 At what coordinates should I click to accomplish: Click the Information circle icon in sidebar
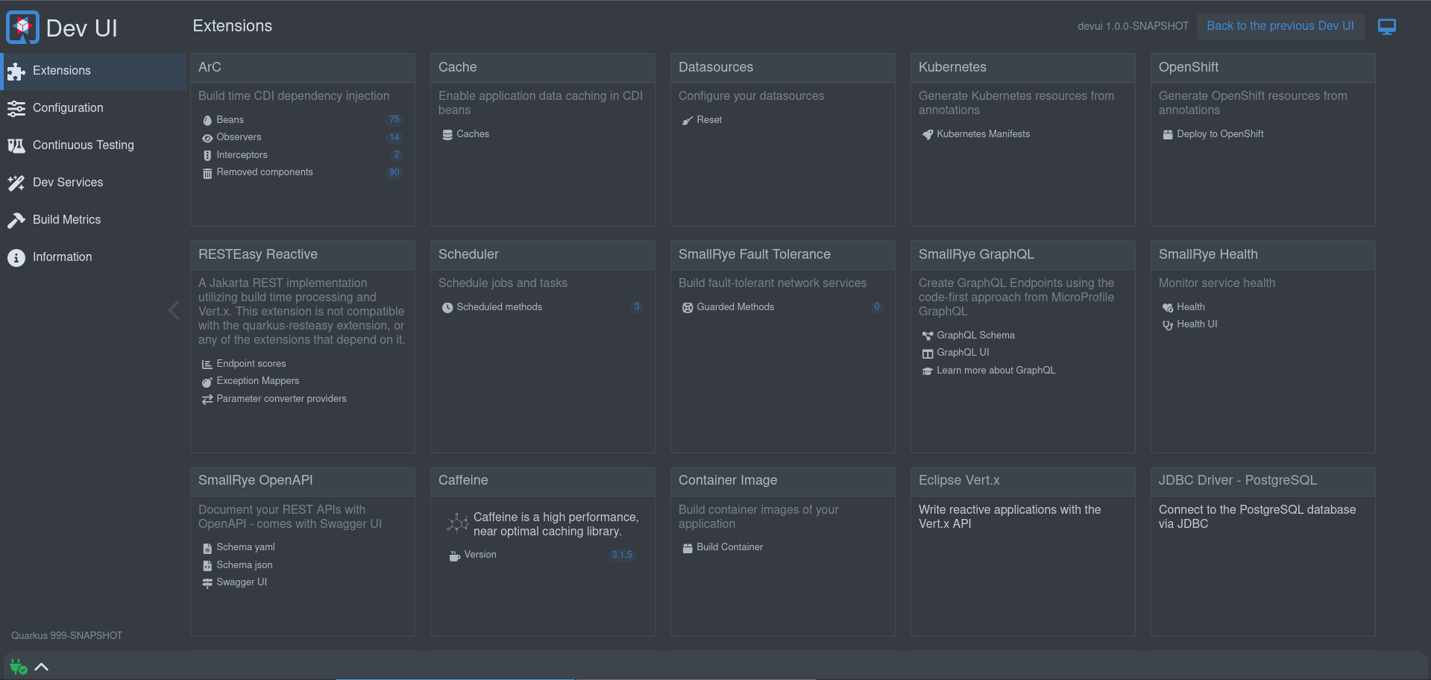point(16,257)
